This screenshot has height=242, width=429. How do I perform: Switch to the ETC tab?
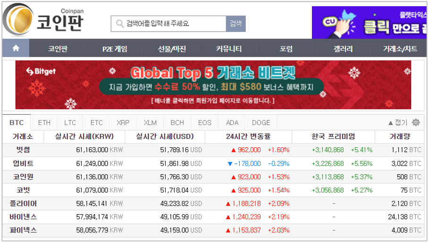[x=97, y=123]
